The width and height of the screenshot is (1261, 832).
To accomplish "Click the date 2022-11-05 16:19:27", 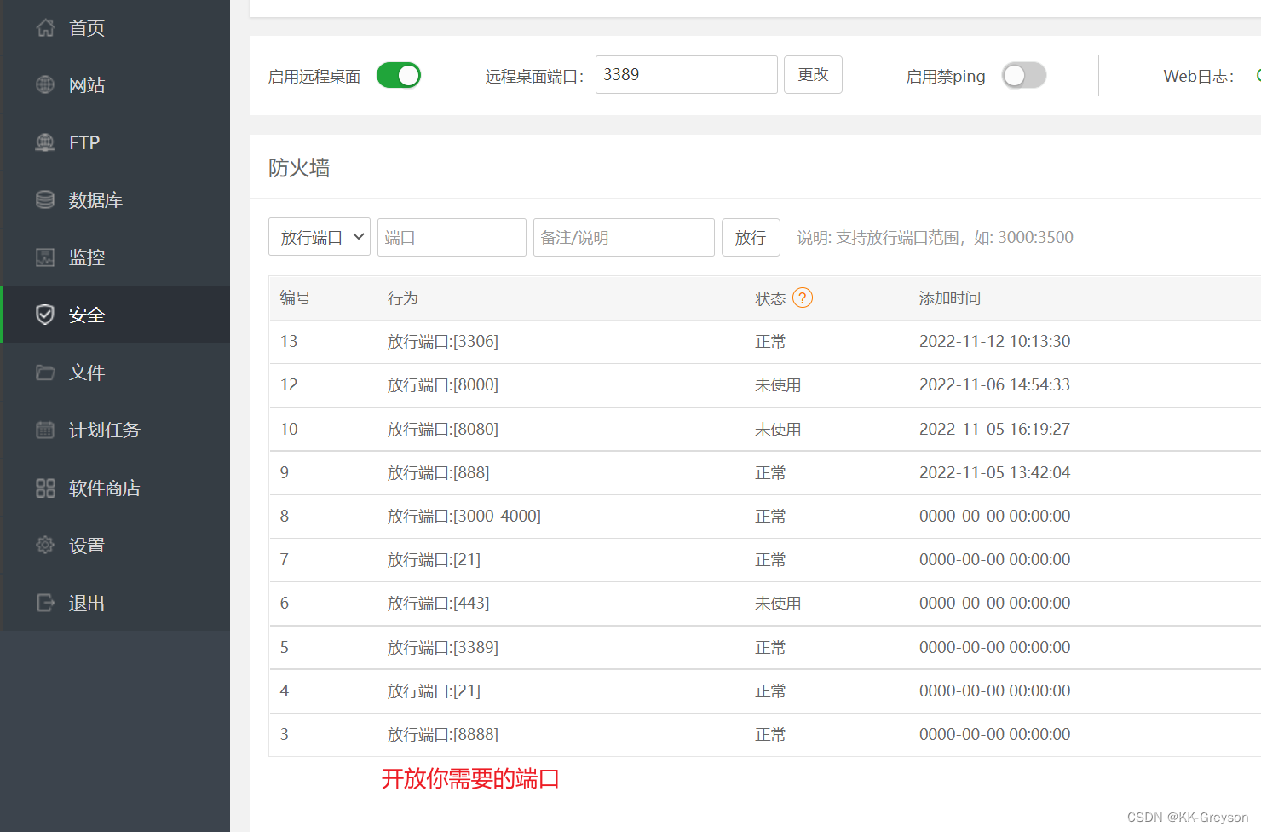I will (x=994, y=429).
